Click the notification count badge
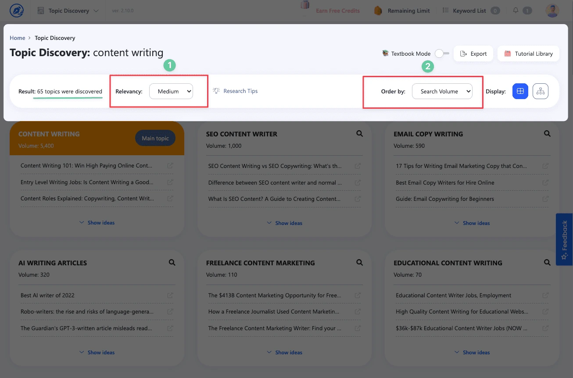 [x=527, y=11]
